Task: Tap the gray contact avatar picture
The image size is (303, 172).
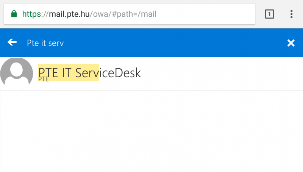Action: click(17, 73)
